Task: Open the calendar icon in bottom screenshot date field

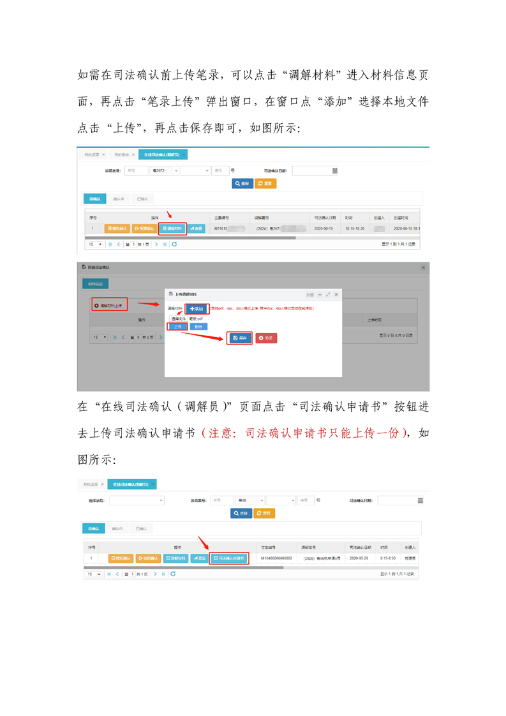Action: click(x=420, y=500)
